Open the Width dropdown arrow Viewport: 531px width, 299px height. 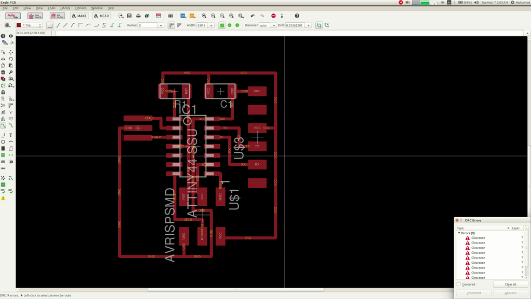click(x=212, y=25)
